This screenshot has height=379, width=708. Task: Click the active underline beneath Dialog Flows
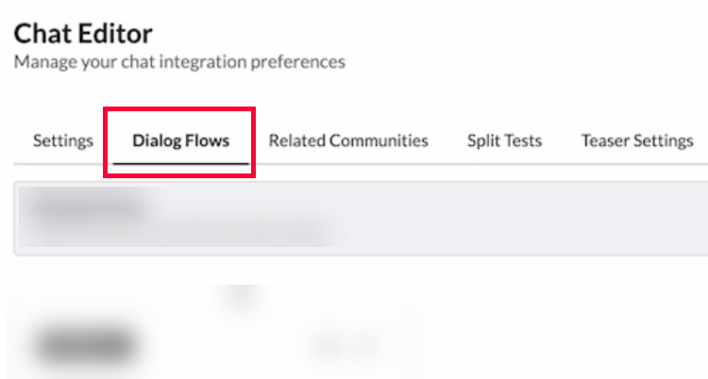pos(180,164)
